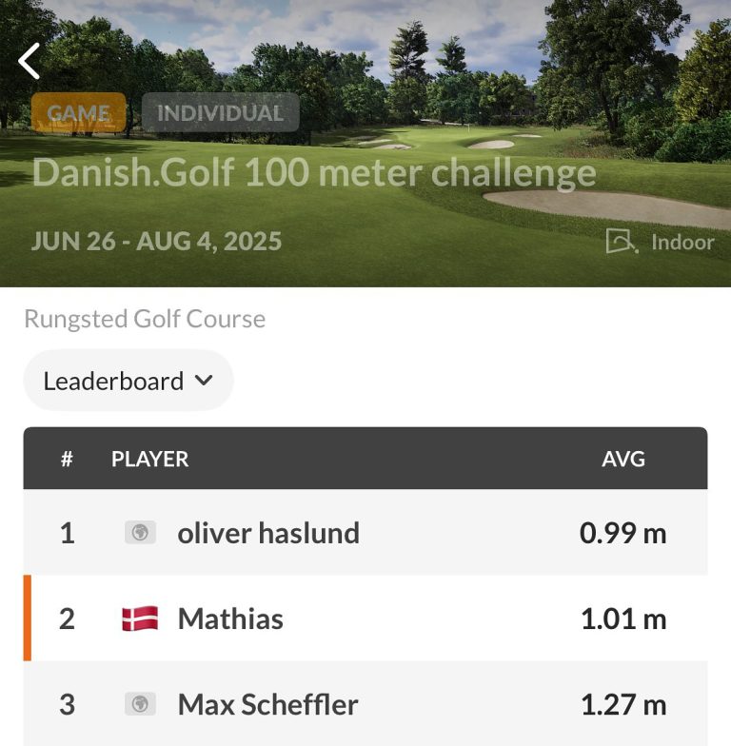Go back using the left arrow
The width and height of the screenshot is (731, 746).
[29, 61]
